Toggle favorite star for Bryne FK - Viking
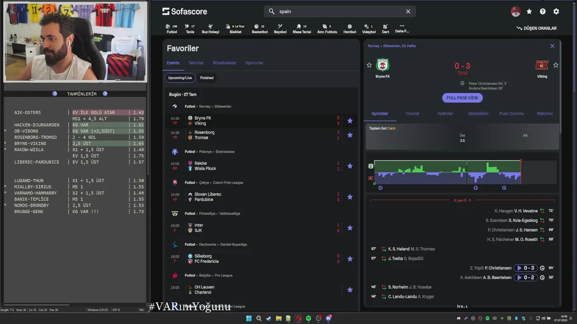The width and height of the screenshot is (577, 324). click(350, 121)
